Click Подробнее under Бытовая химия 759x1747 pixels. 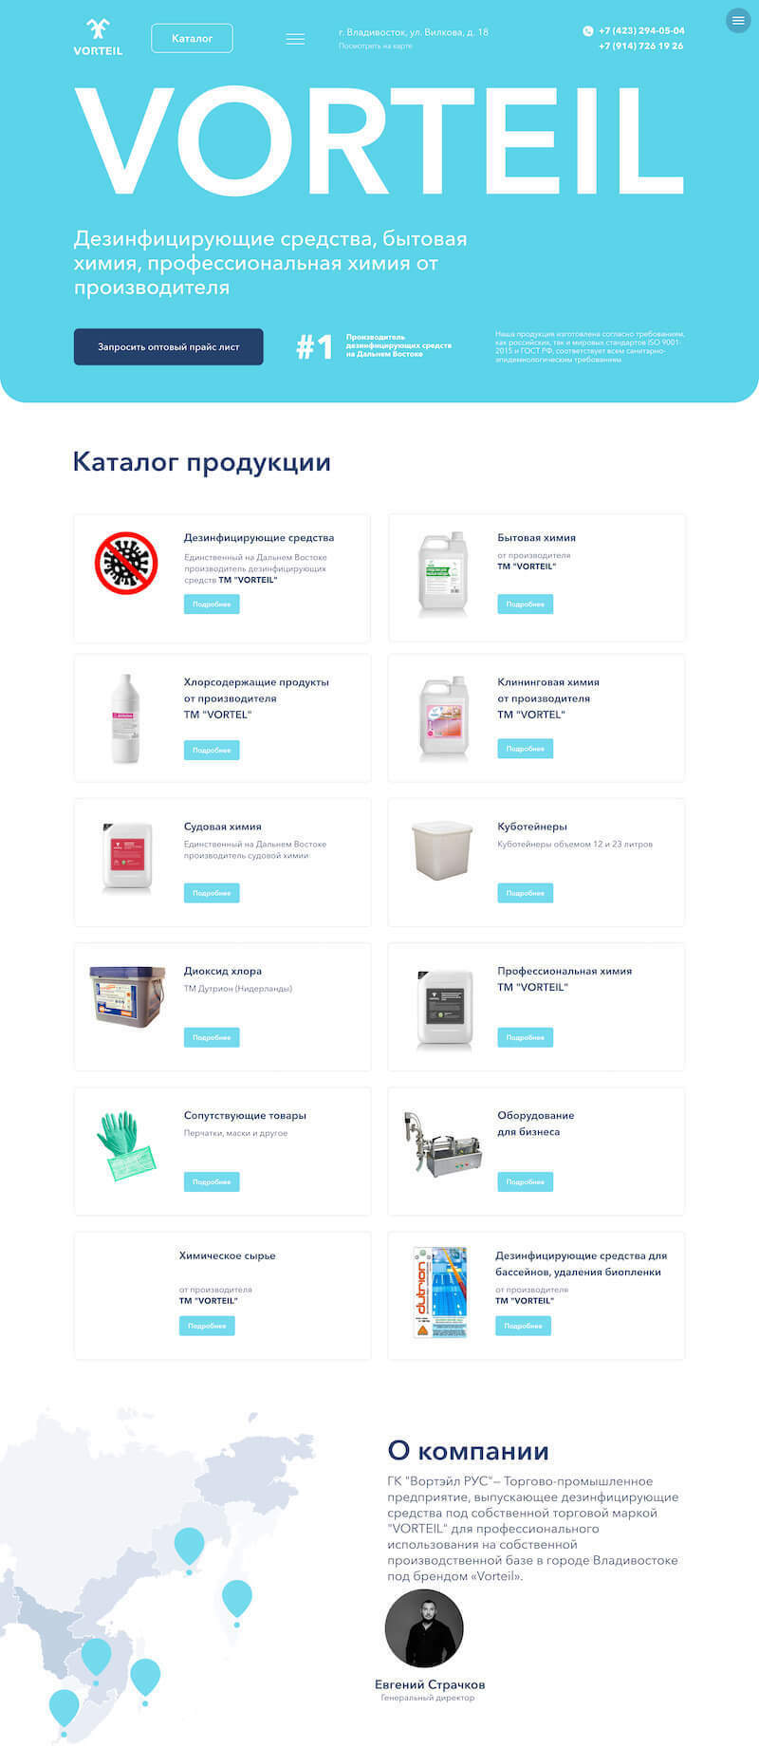click(525, 604)
